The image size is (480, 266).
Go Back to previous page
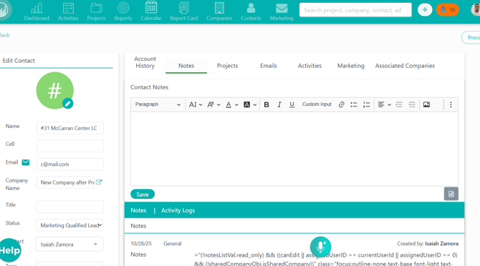(x=4, y=35)
